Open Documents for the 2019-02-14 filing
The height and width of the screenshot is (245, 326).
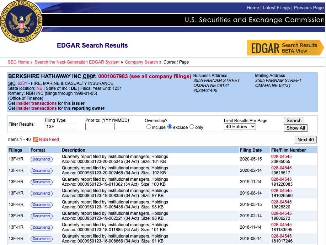pos(42,216)
